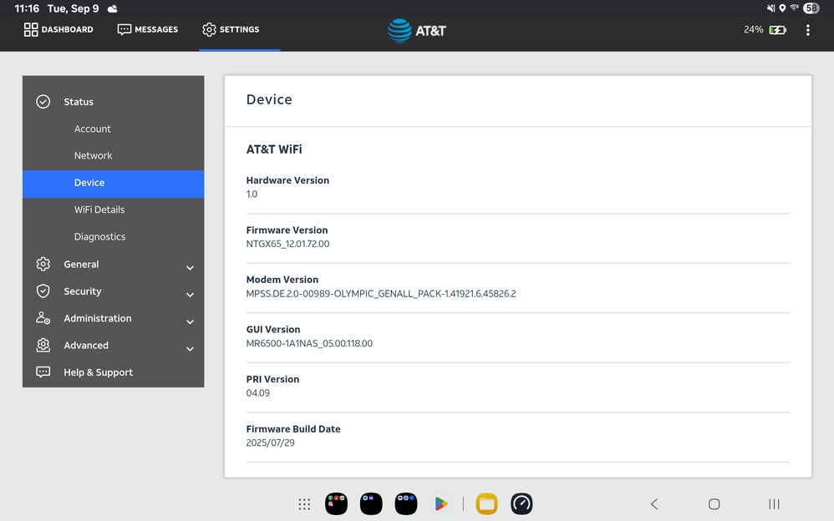Click hardware version value 1.0
The image size is (834, 521).
pyautogui.click(x=252, y=194)
